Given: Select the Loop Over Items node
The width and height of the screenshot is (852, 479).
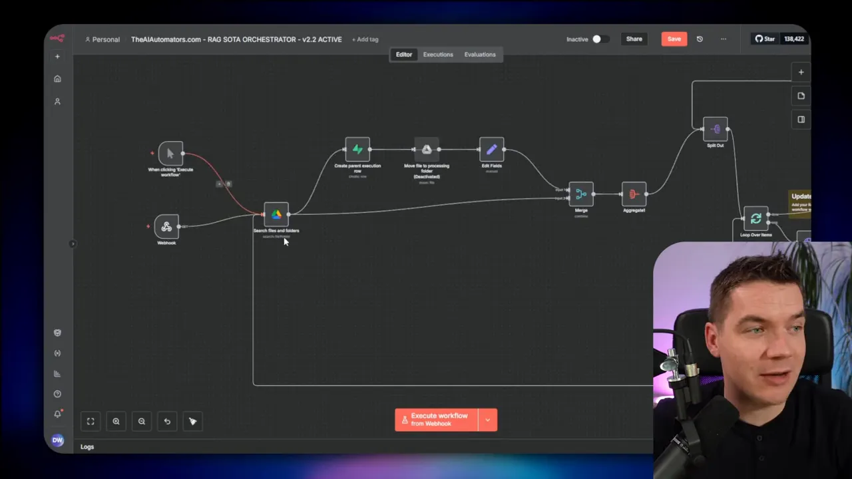Looking at the screenshot, I should 755,219.
